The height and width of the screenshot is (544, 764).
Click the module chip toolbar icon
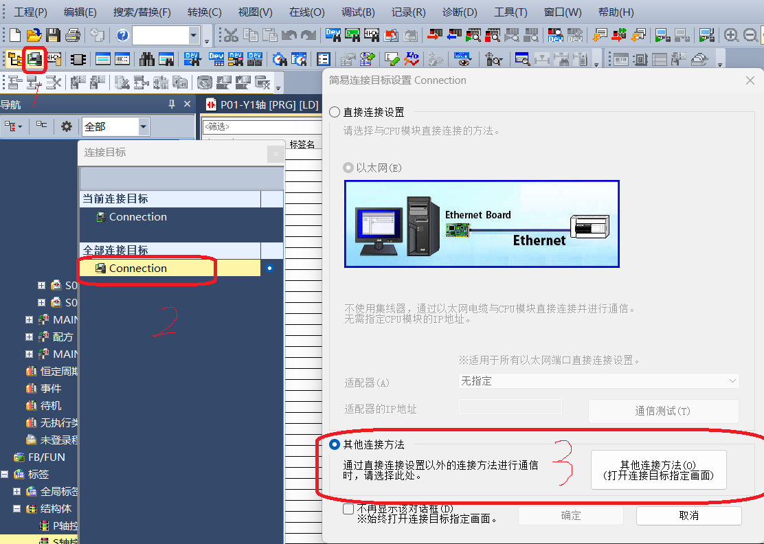coord(78,60)
